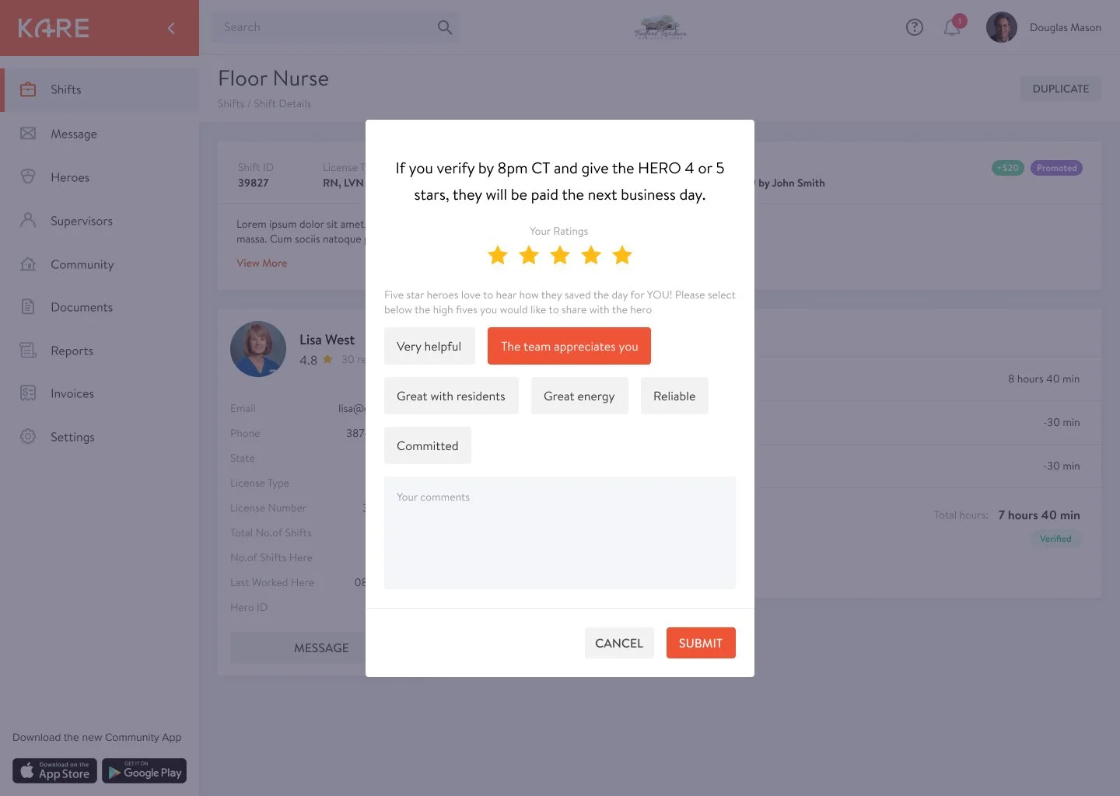Viewport: 1120px width, 796px height.
Task: Click the facility logo in header
Action: (x=660, y=27)
